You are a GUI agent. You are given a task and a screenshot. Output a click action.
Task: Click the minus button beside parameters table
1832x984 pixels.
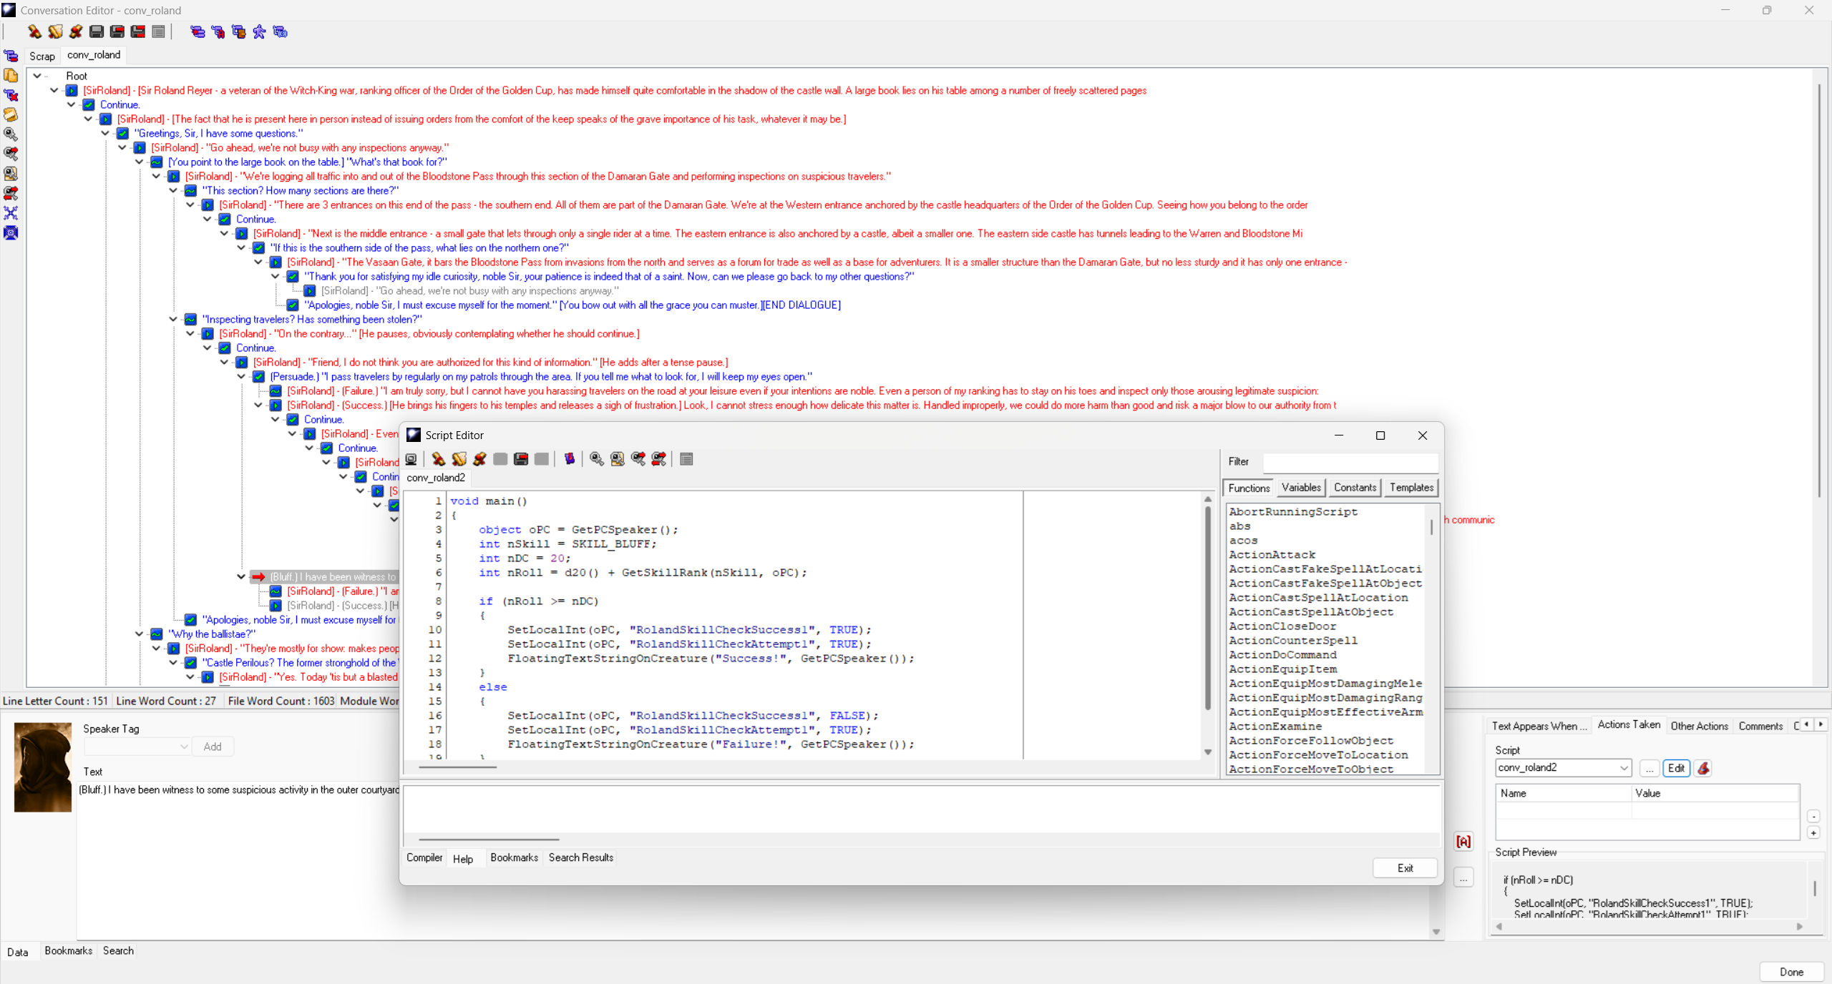coord(1813,816)
